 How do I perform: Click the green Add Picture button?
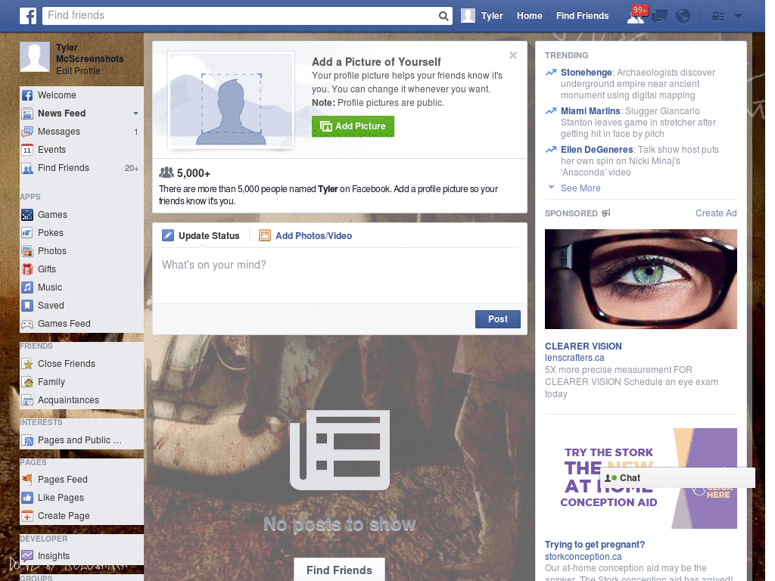(353, 126)
